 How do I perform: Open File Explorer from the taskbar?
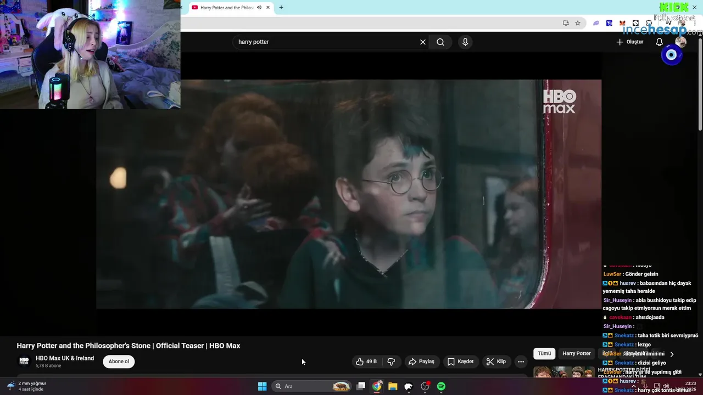[x=393, y=386]
